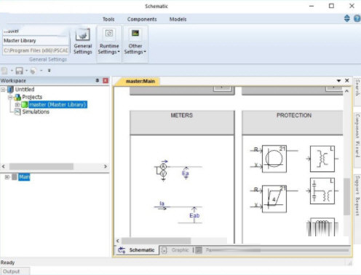
Task: Open the Components ribbon tab
Action: (142, 19)
